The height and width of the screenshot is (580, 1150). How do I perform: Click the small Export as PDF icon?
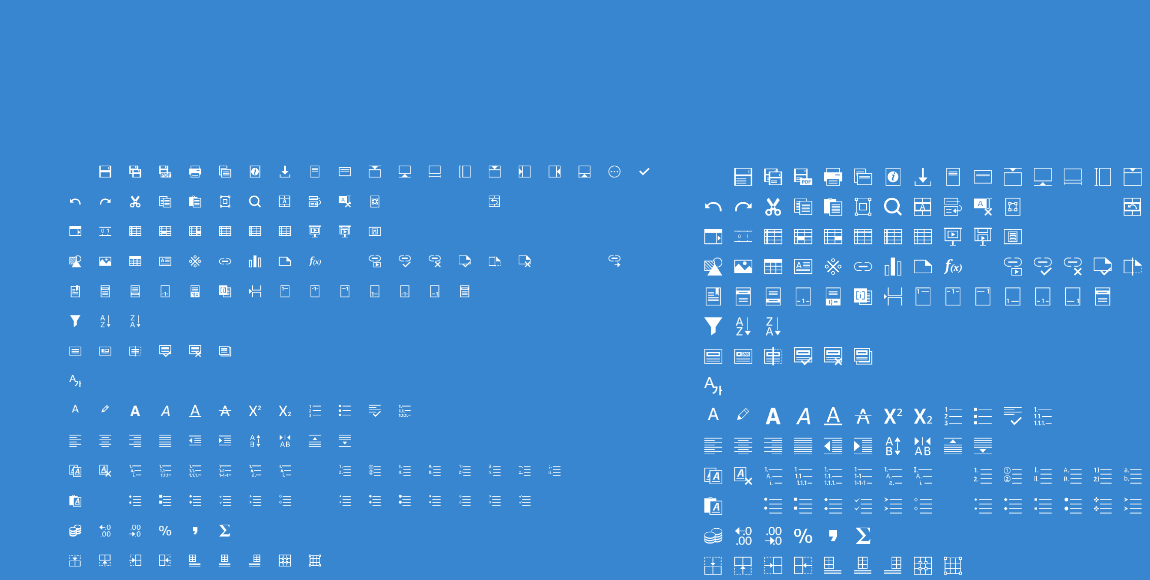[165, 172]
